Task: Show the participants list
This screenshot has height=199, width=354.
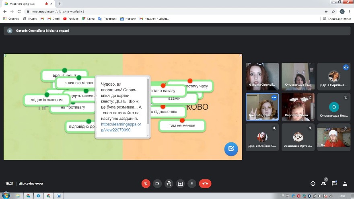Action: coord(323,183)
